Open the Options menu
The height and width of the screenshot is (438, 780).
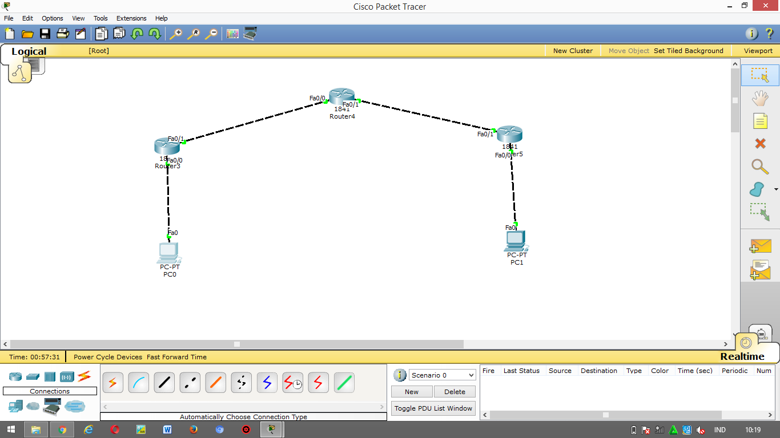coord(53,18)
